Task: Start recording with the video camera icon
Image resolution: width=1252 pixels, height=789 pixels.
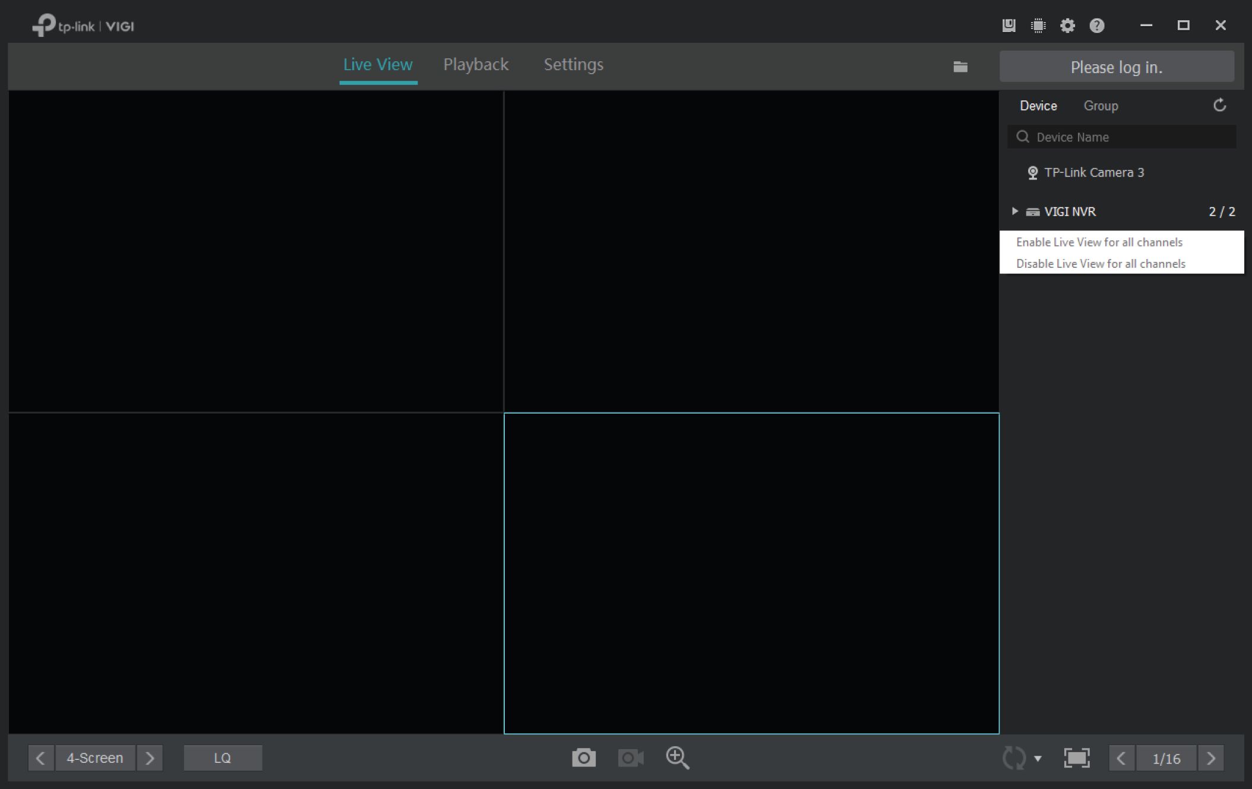Action: tap(630, 758)
